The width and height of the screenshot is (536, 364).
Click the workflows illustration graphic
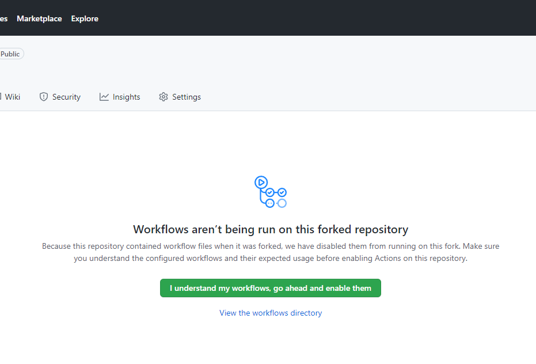(270, 191)
